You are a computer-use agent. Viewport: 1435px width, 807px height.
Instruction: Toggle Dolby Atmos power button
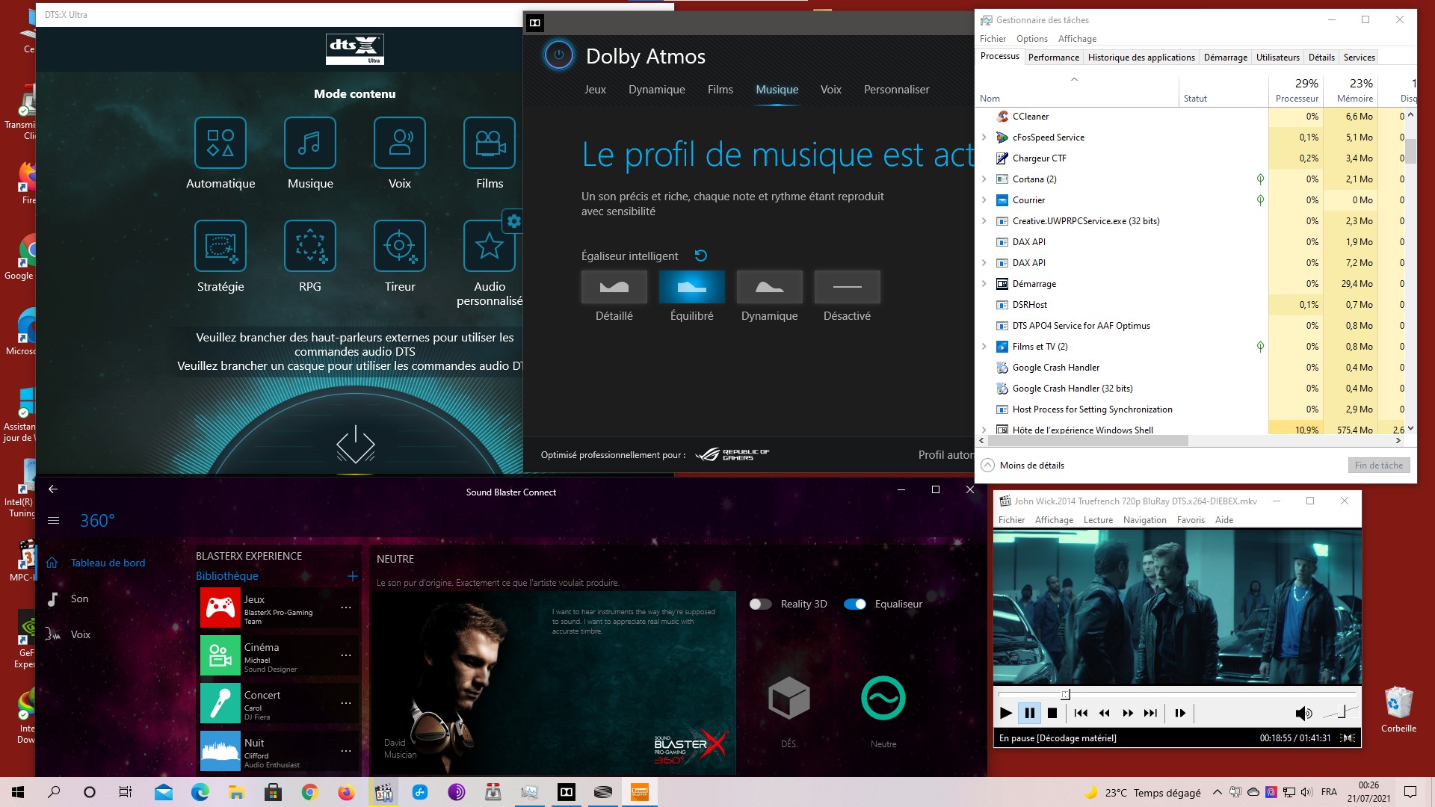[558, 55]
